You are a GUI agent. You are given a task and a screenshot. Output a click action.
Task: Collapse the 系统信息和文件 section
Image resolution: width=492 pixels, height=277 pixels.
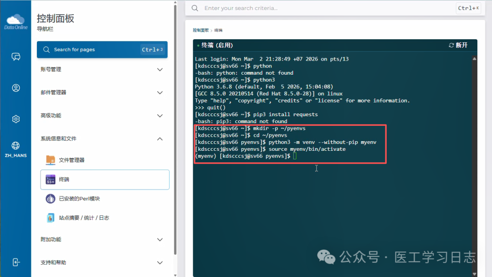(x=159, y=138)
